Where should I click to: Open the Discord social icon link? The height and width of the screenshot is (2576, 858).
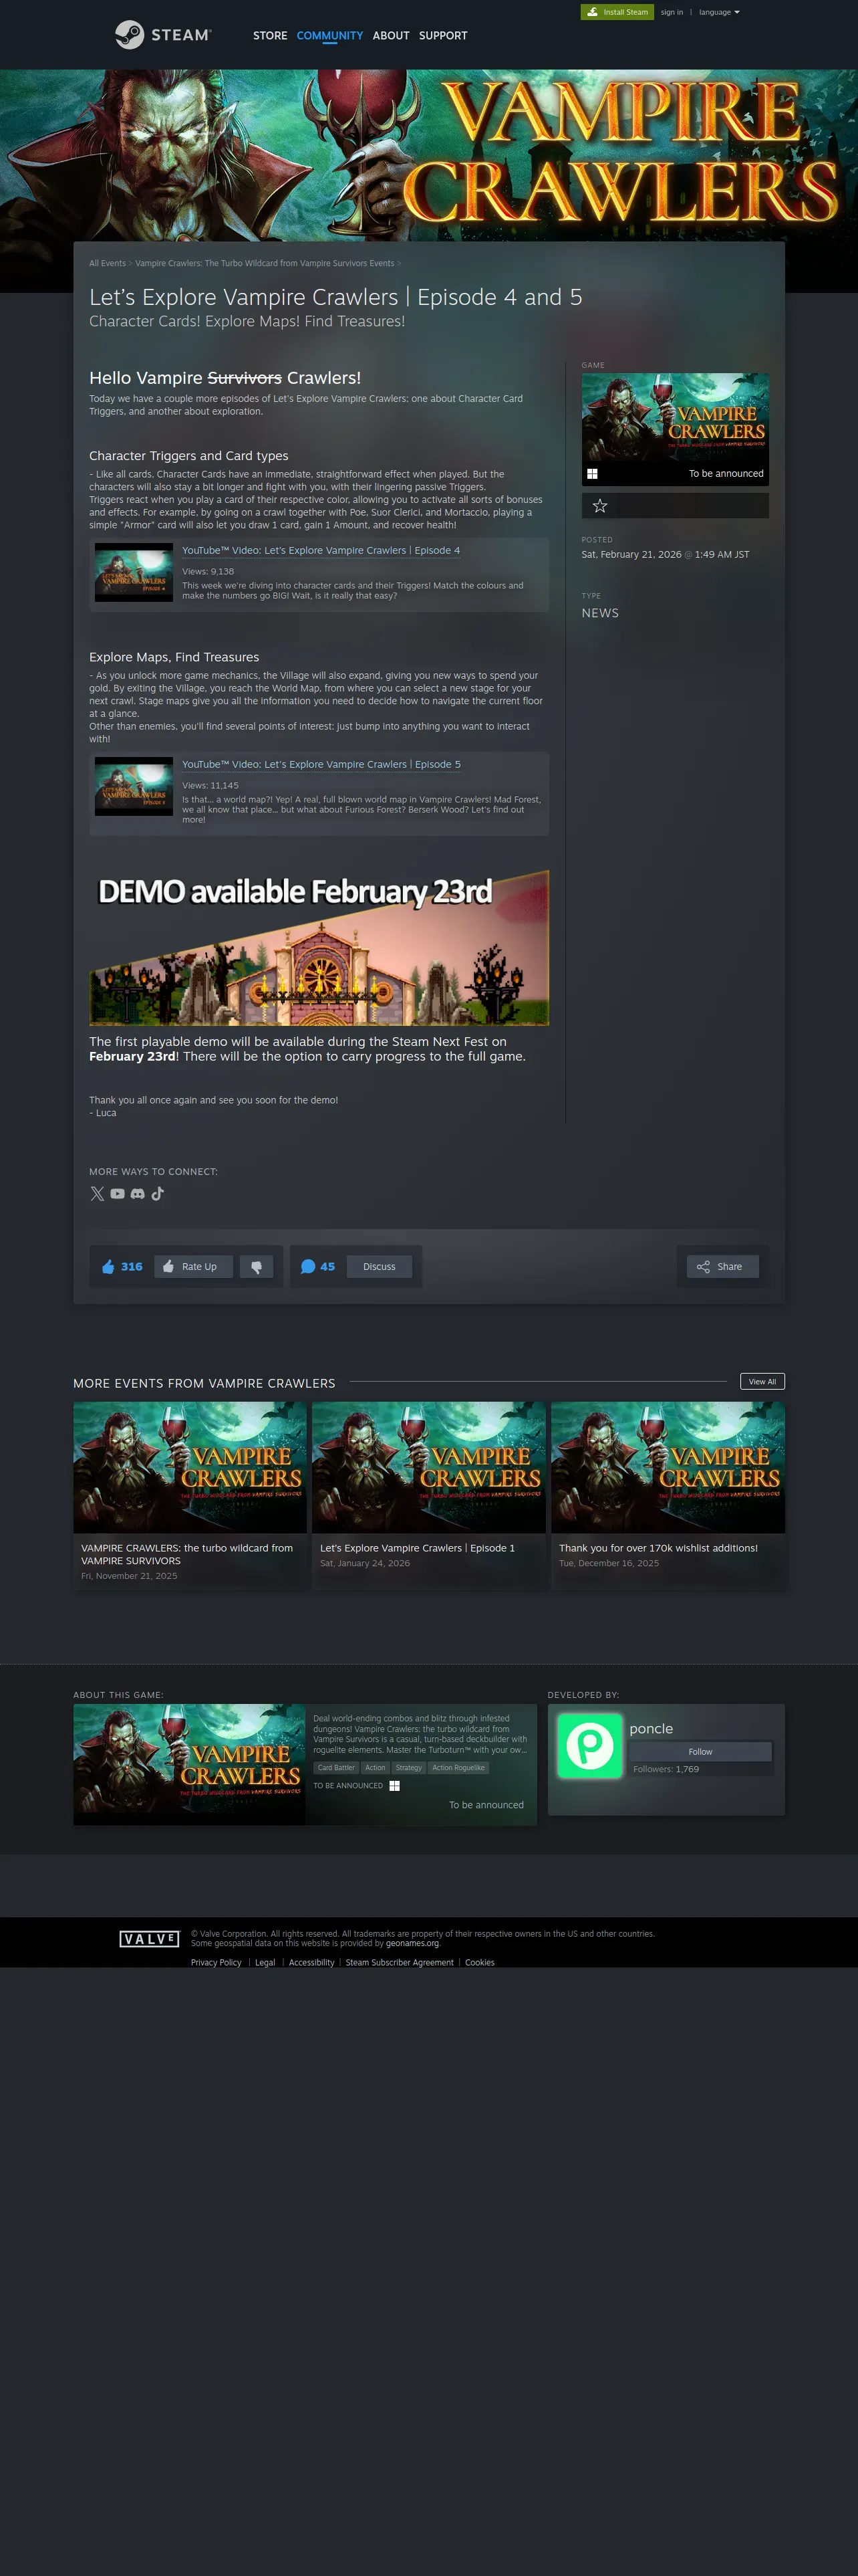138,1193
